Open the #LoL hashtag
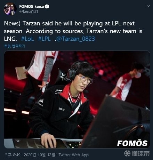Viewport: 153px width, 160px height. pyautogui.click(x=27, y=39)
